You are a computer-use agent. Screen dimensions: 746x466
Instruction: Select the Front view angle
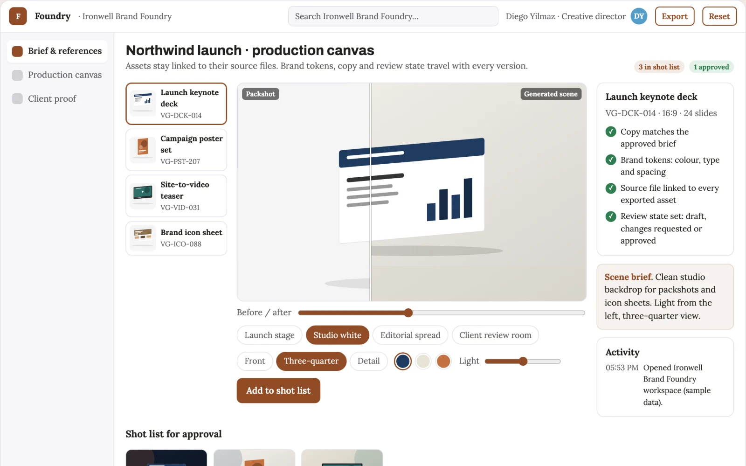click(255, 361)
